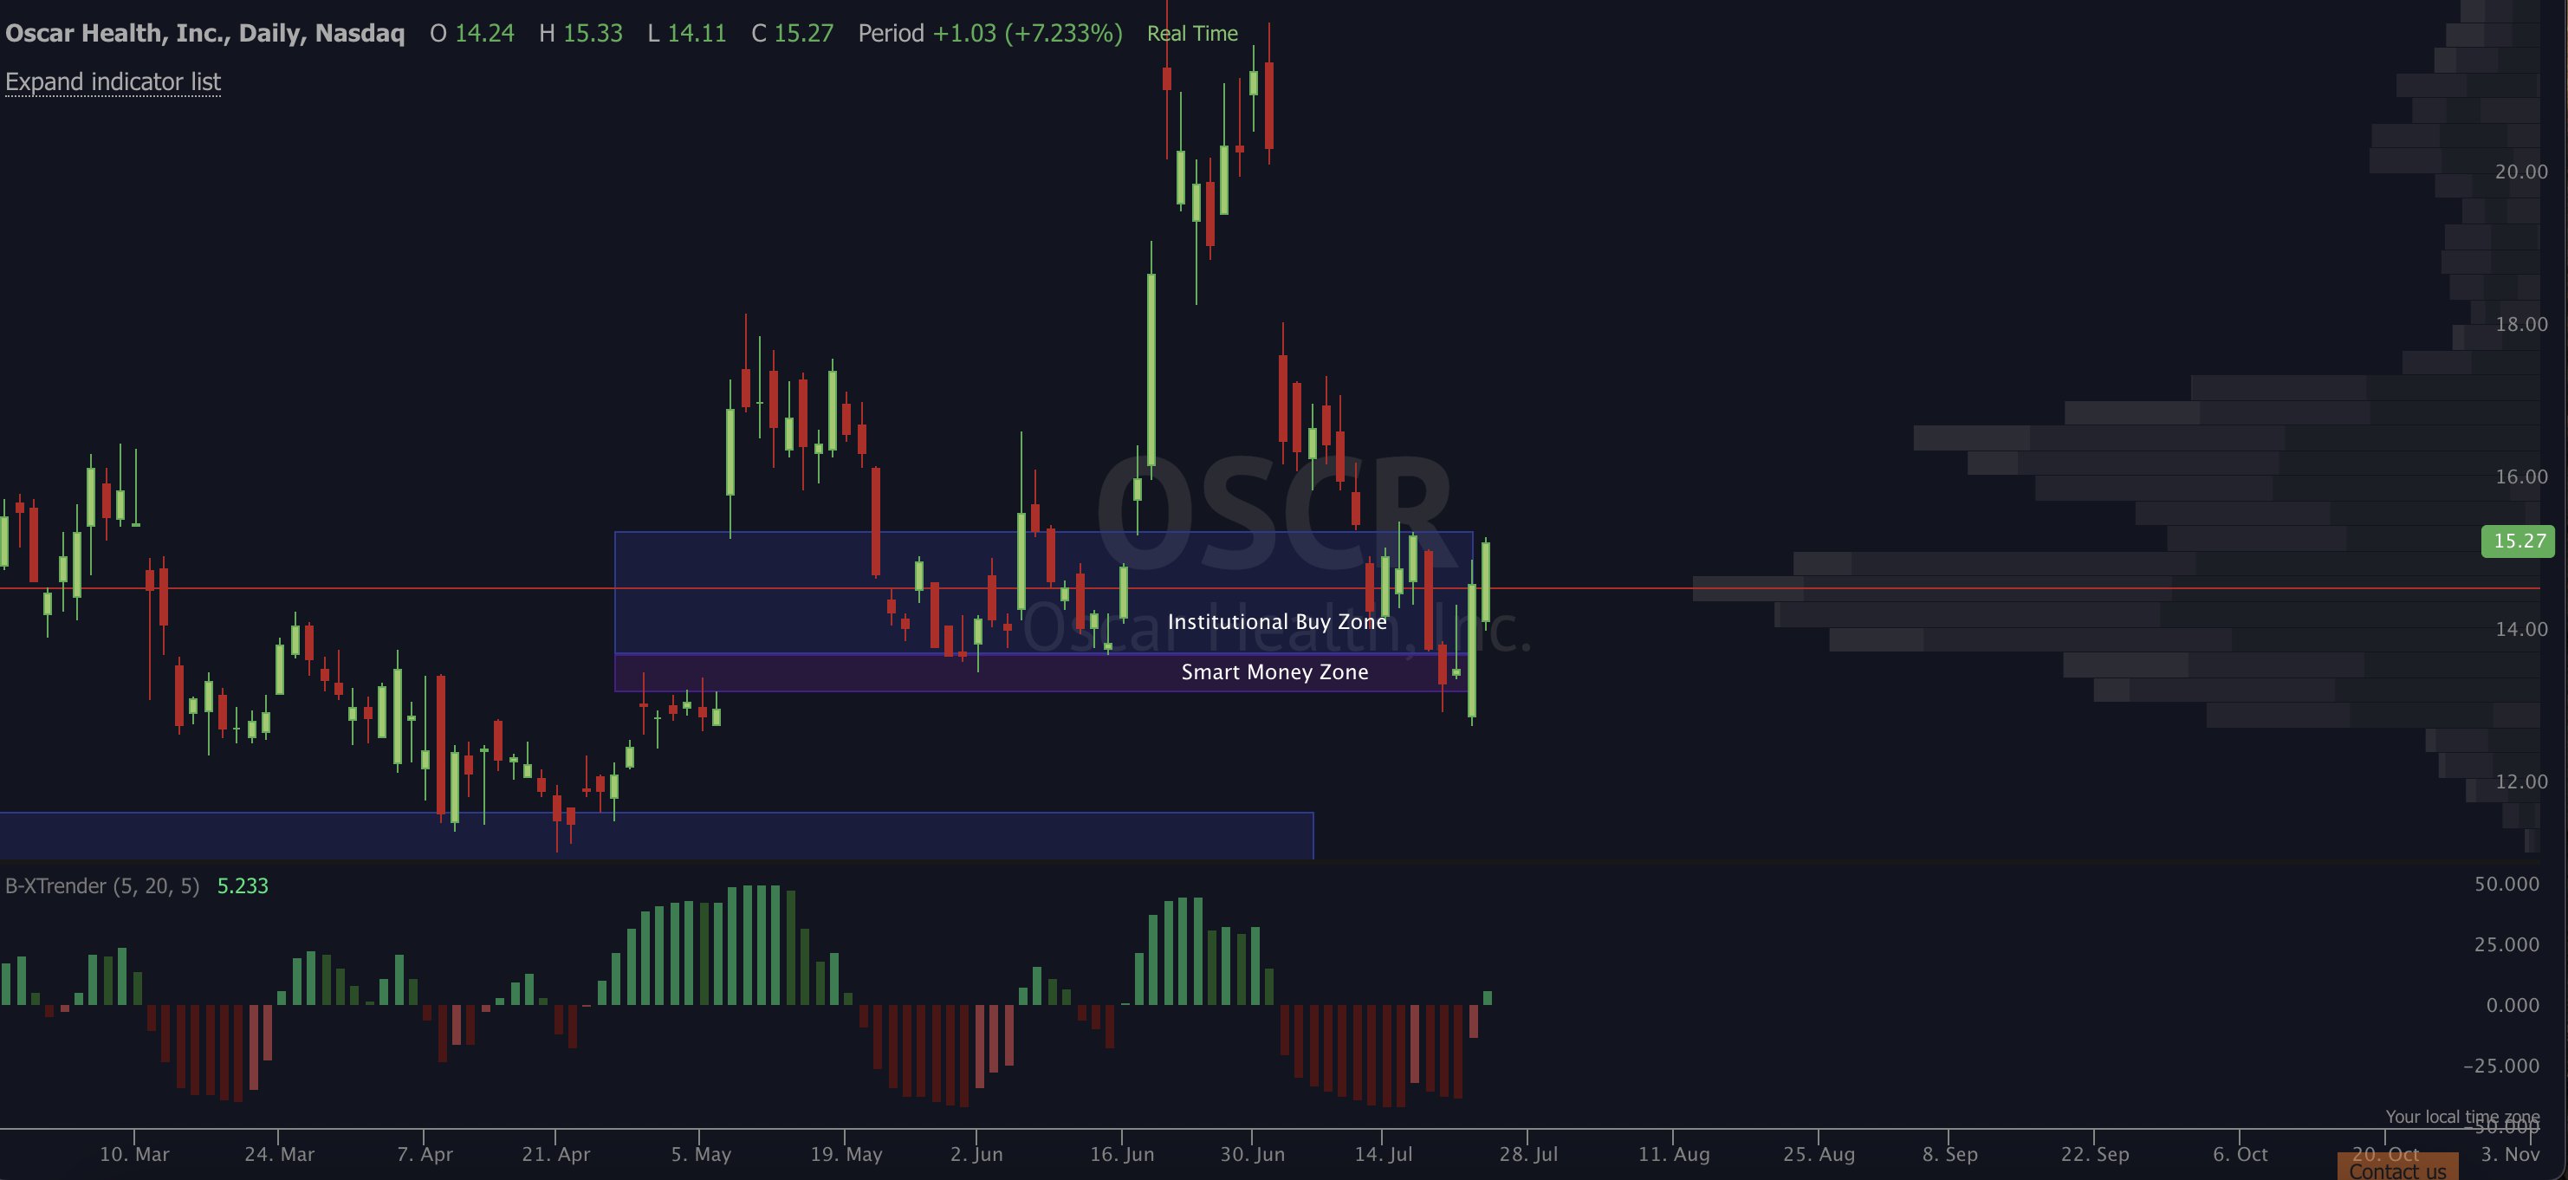Viewport: 2568px width, 1180px height.
Task: Select the unlabeled blue zone below 12.00
Action: pos(657,835)
